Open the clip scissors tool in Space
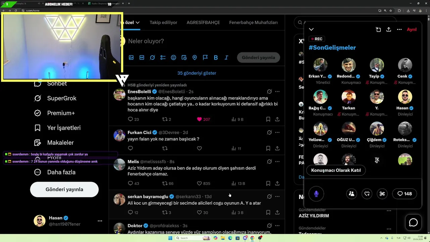430x242 pixels. click(x=382, y=194)
